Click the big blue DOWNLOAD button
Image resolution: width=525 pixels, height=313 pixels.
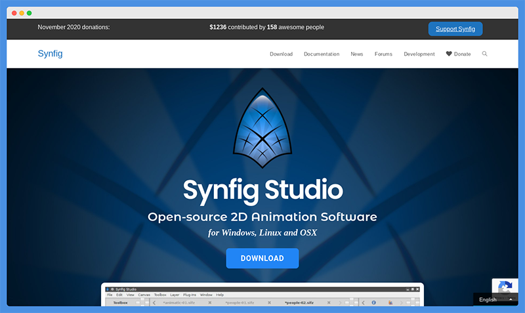click(262, 258)
